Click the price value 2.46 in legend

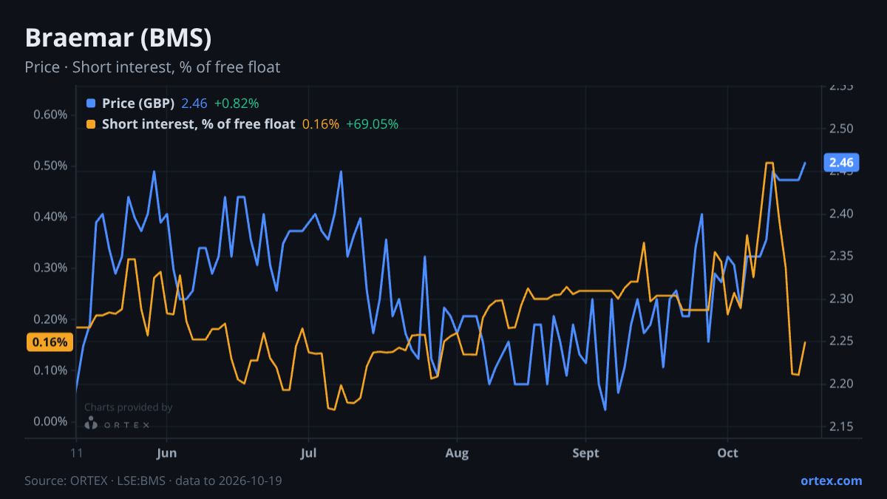(194, 103)
